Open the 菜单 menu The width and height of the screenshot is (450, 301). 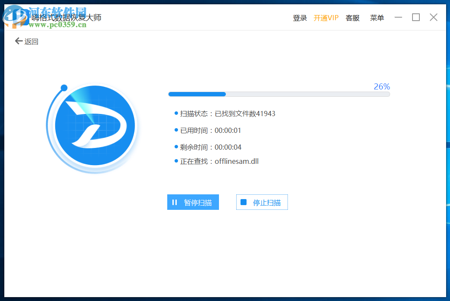coord(377,18)
